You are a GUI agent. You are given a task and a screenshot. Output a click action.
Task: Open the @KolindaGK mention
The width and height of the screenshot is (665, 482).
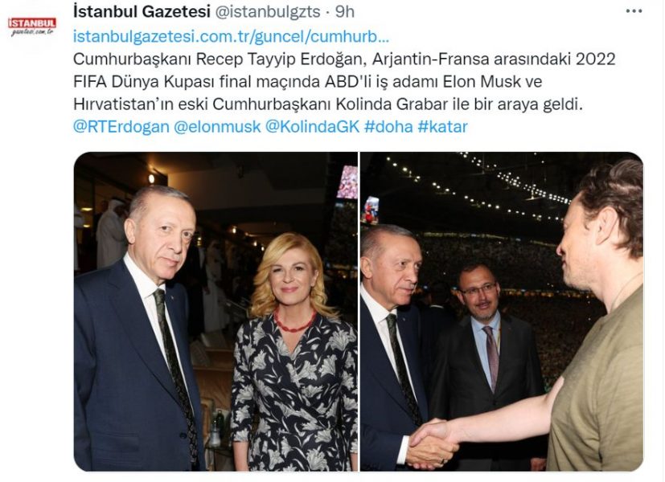(x=313, y=127)
